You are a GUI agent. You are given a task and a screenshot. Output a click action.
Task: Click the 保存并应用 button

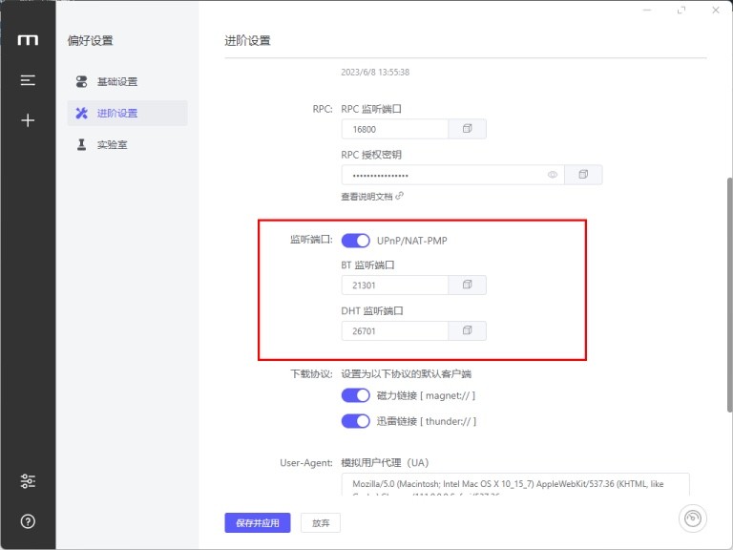click(257, 523)
